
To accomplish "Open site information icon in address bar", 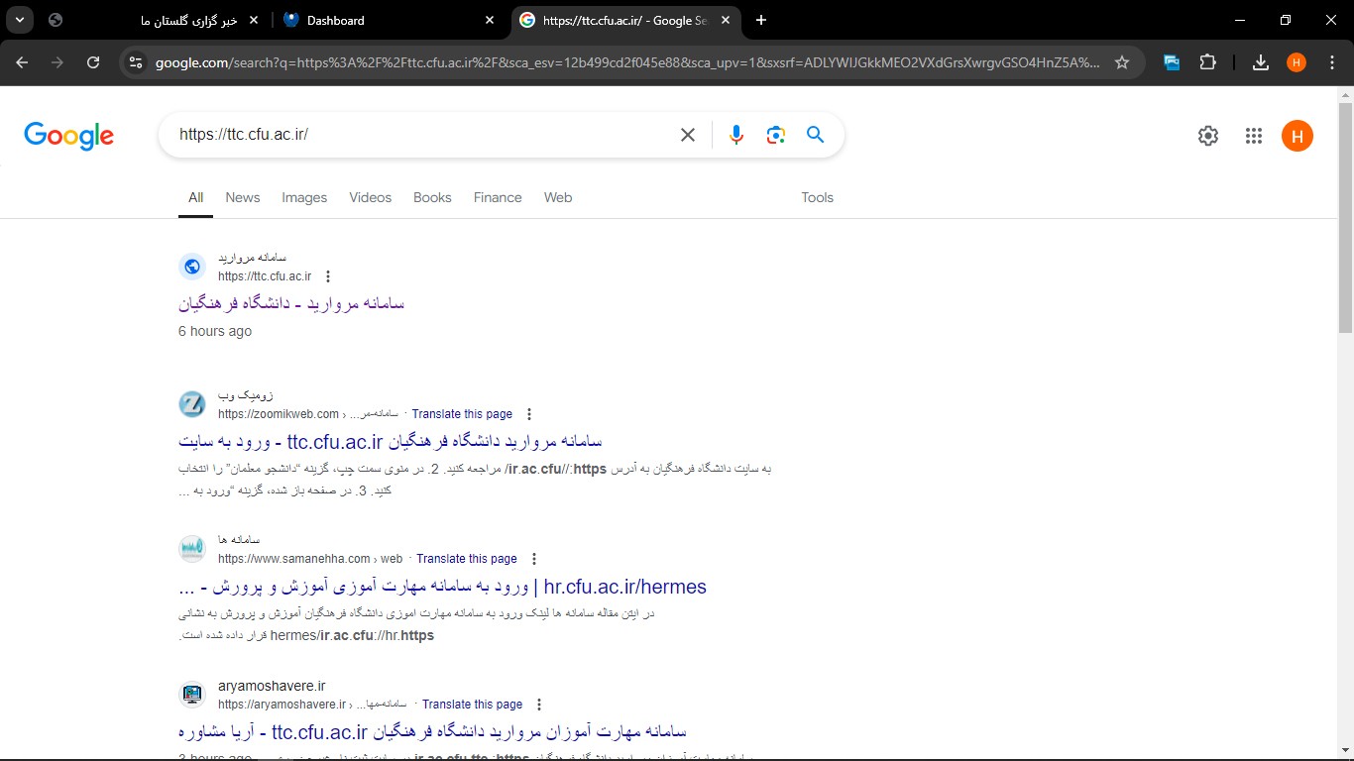I will point(137,62).
